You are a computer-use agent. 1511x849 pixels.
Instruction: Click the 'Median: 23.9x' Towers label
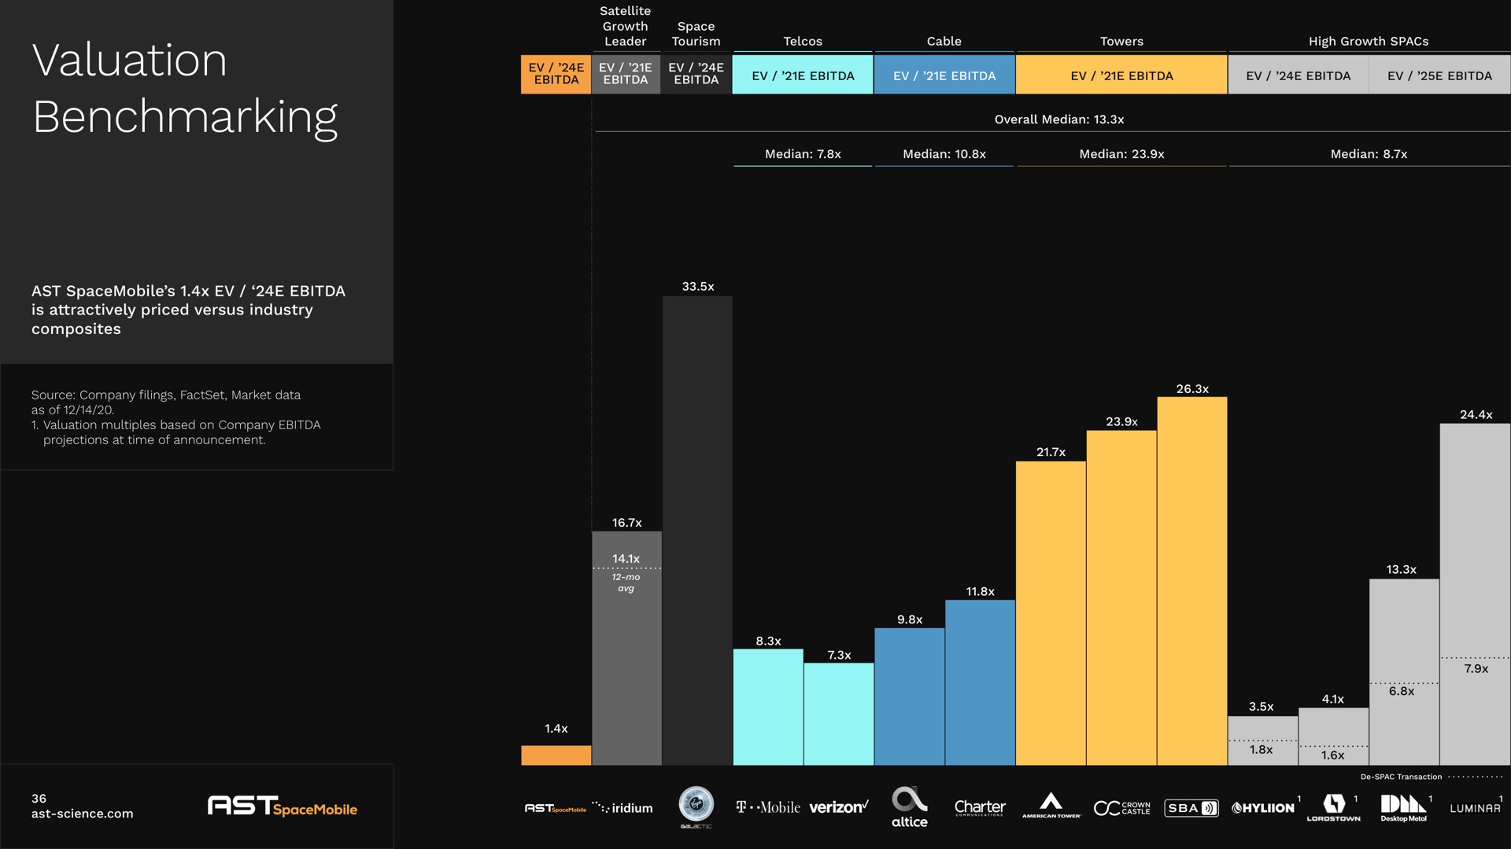click(x=1121, y=154)
